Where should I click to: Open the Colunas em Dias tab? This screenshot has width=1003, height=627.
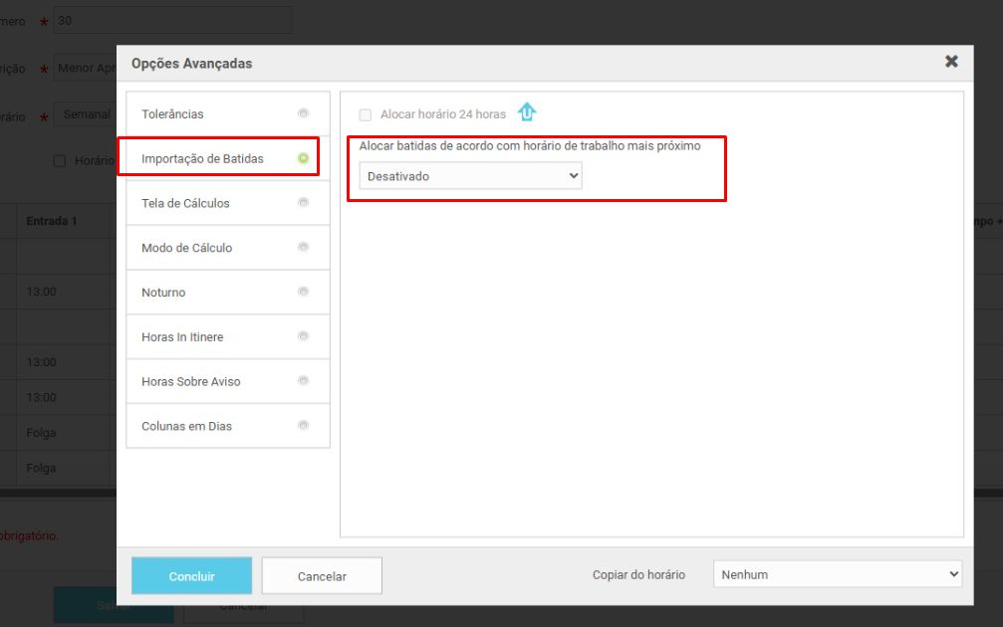186,426
